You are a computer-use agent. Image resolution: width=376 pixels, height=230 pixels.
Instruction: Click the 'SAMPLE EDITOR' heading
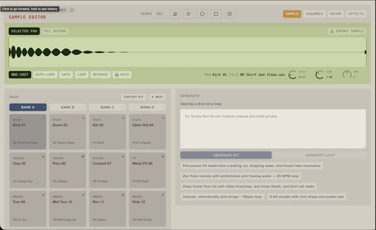(27, 17)
